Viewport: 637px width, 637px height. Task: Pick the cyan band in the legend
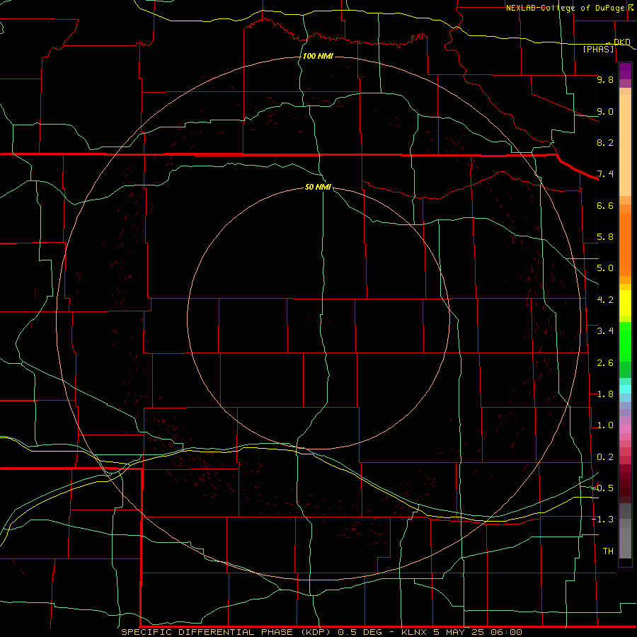pos(625,389)
